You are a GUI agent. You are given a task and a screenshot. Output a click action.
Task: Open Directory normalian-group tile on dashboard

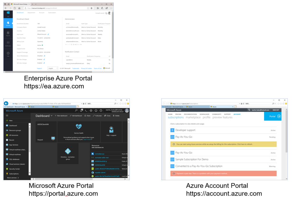68,154
